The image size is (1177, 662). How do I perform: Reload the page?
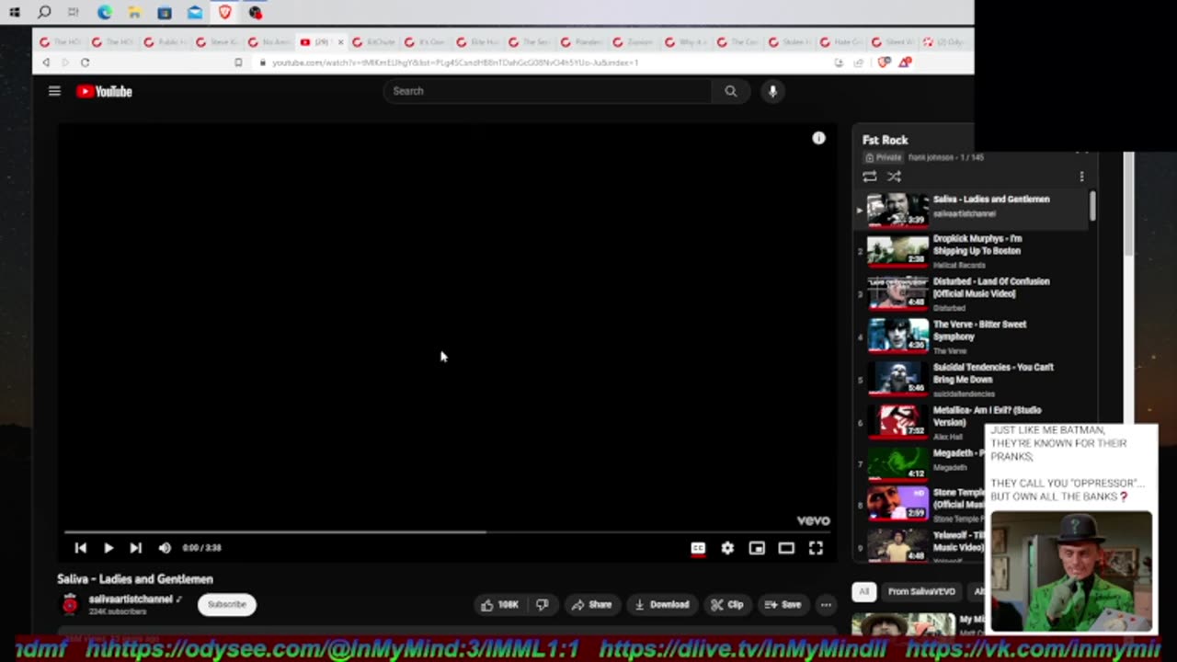tap(85, 63)
